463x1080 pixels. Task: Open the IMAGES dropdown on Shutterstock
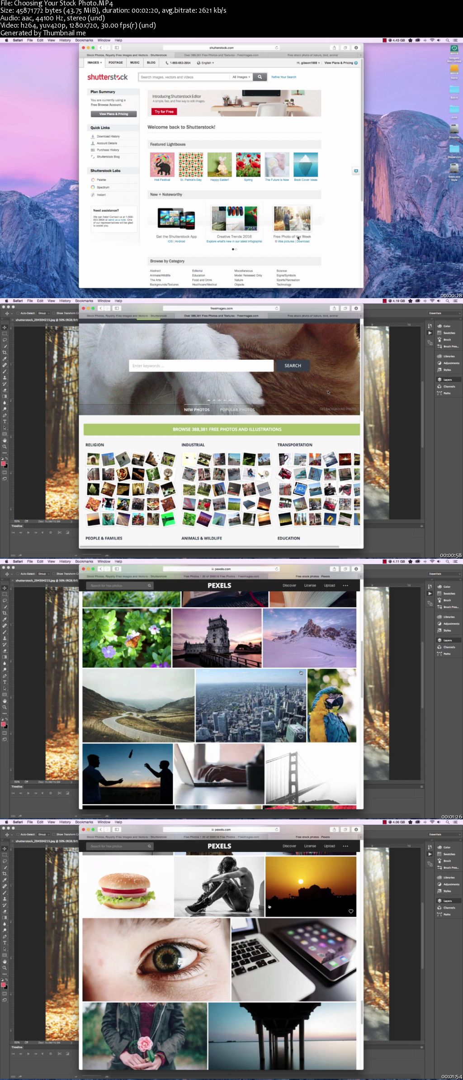click(x=94, y=63)
